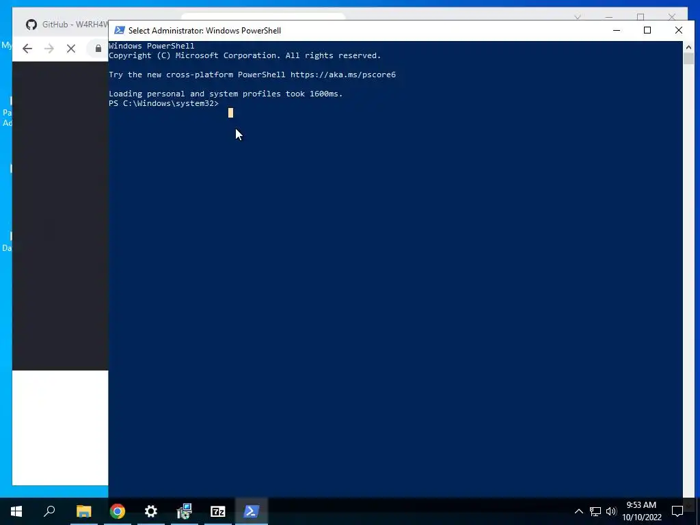Screen dimensions: 700x525
Task: Stop page loading in Chrome
Action: point(71,49)
